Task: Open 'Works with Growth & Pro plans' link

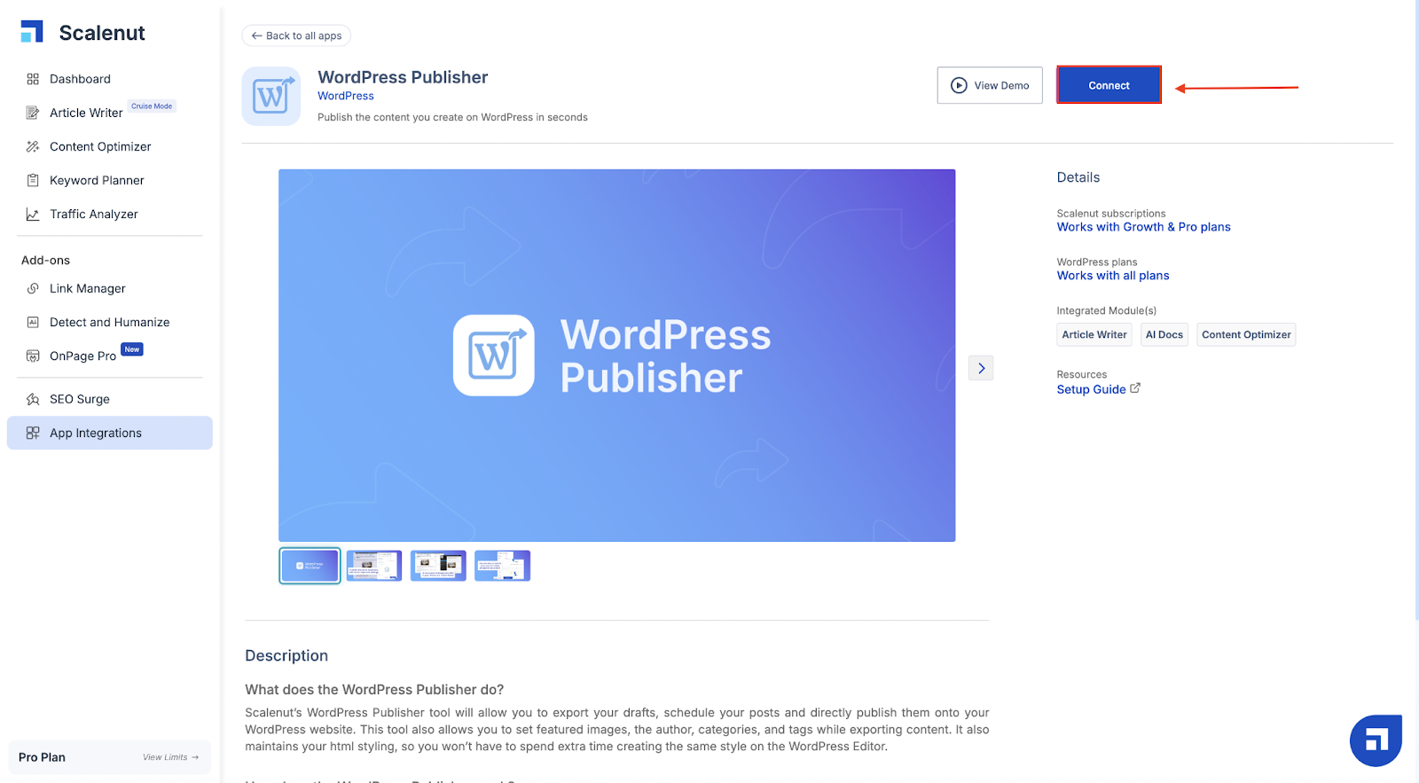Action: coord(1143,227)
